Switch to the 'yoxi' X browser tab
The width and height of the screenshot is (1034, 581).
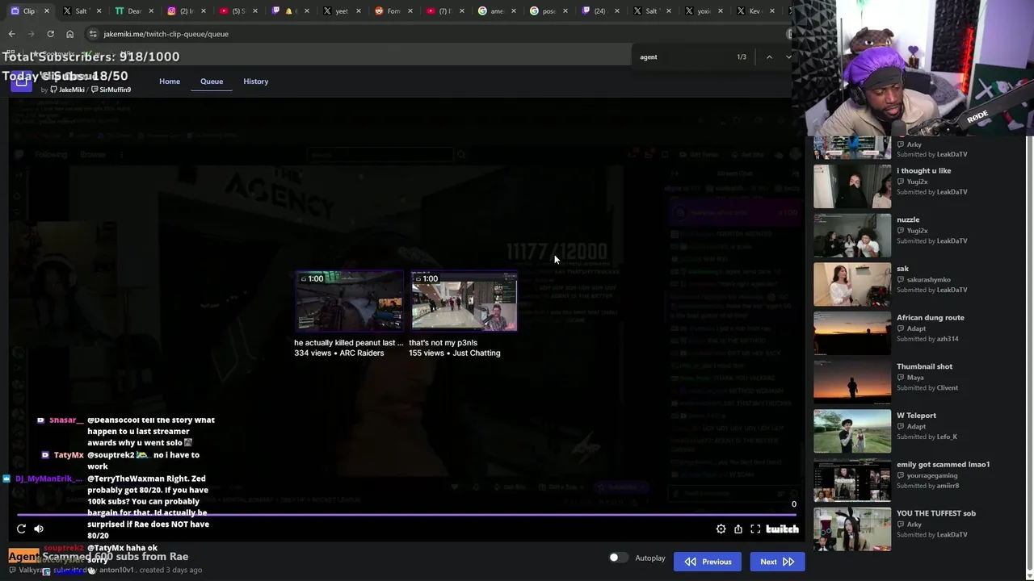click(x=703, y=11)
